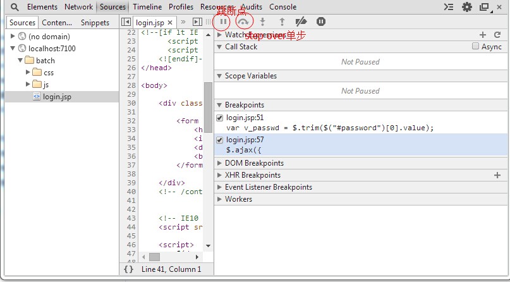The width and height of the screenshot is (510, 282).
Task: Click editor scroll down arrow
Action: [208, 245]
